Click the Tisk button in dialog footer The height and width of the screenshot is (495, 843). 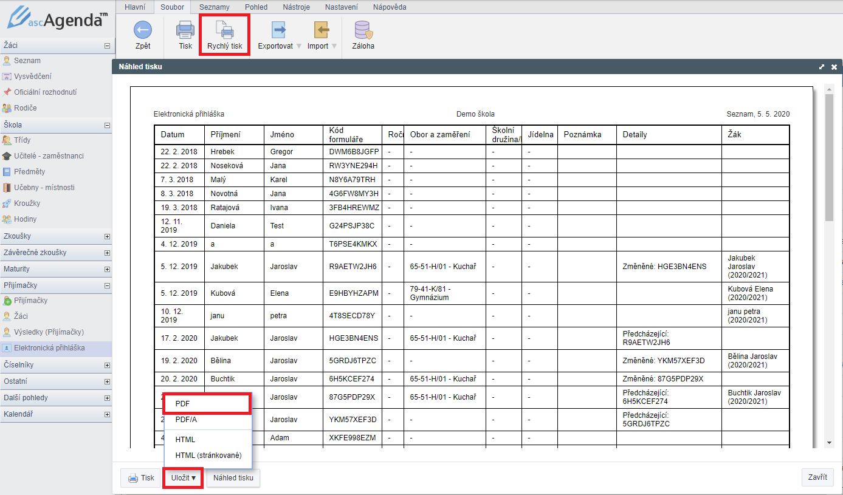coord(141,478)
